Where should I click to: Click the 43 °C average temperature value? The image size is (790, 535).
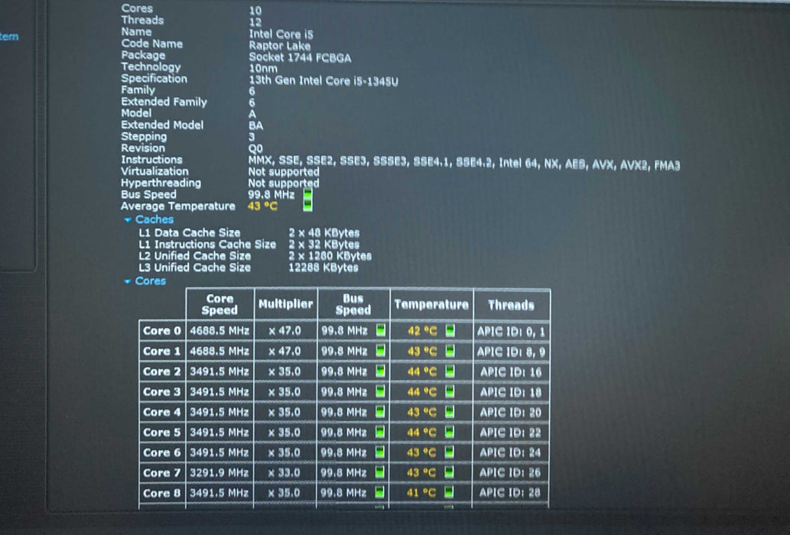262,206
